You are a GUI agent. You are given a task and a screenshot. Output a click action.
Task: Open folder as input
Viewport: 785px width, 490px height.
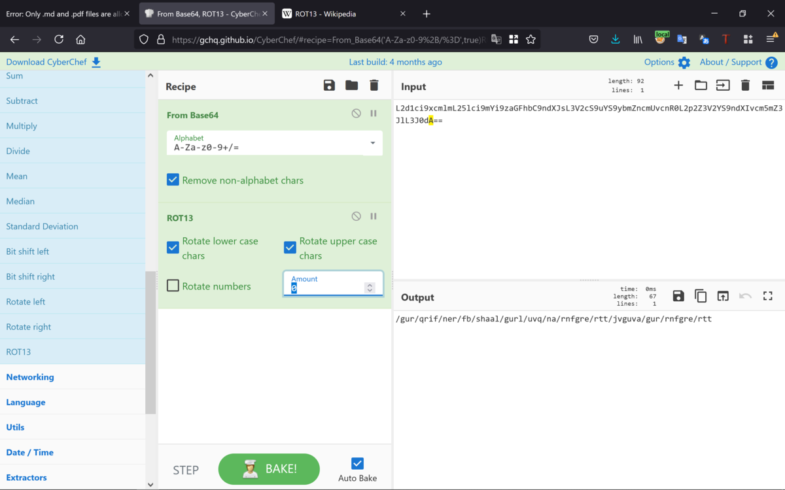coord(701,86)
